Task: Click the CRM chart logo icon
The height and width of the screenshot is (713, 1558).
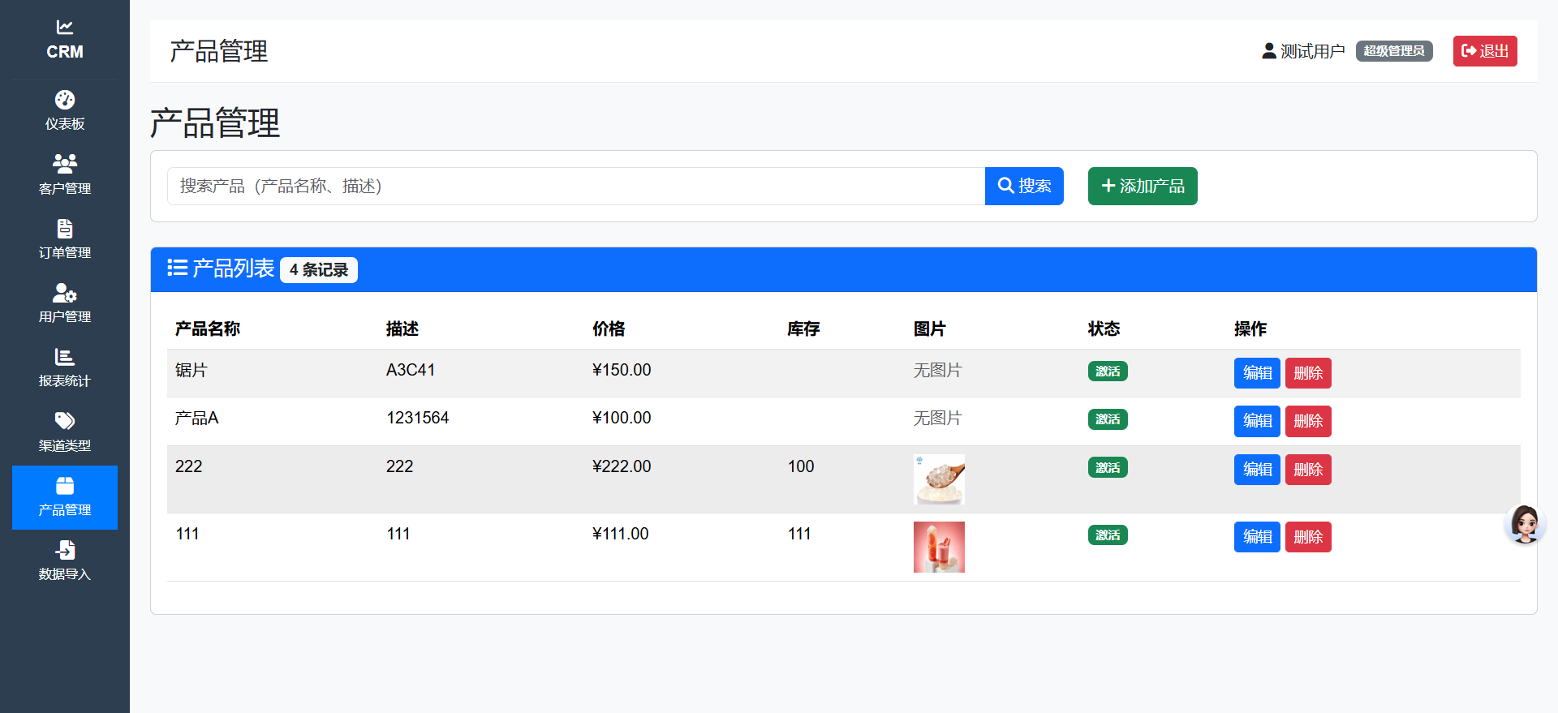Action: pyautogui.click(x=65, y=28)
